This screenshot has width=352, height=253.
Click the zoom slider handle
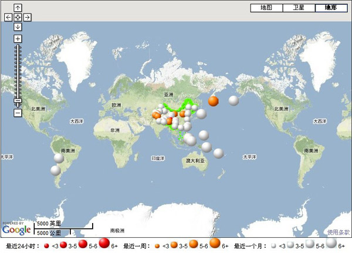tap(18, 100)
